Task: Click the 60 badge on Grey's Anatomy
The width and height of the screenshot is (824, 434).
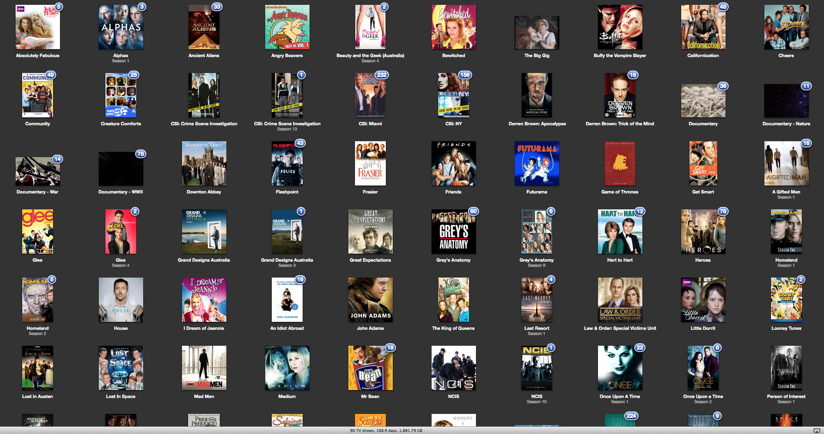Action: [x=473, y=211]
